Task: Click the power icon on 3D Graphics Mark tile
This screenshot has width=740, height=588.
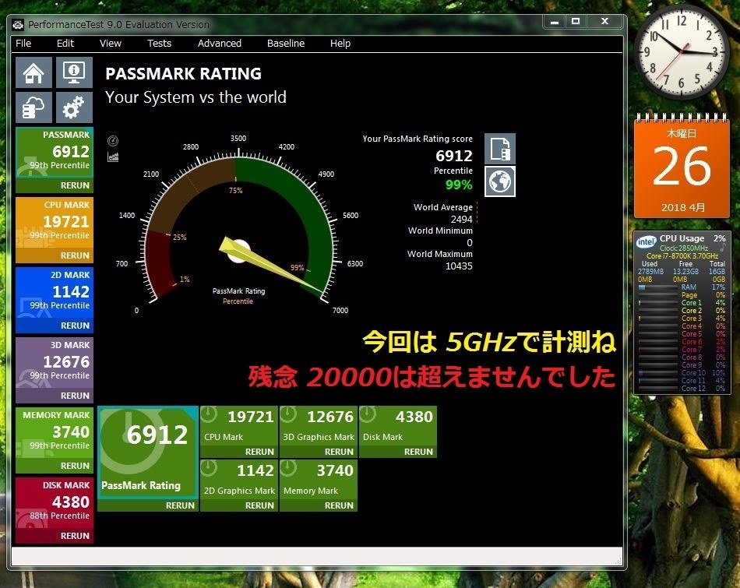Action: coord(288,415)
